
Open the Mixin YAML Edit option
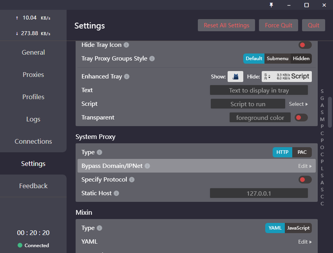tap(305, 242)
